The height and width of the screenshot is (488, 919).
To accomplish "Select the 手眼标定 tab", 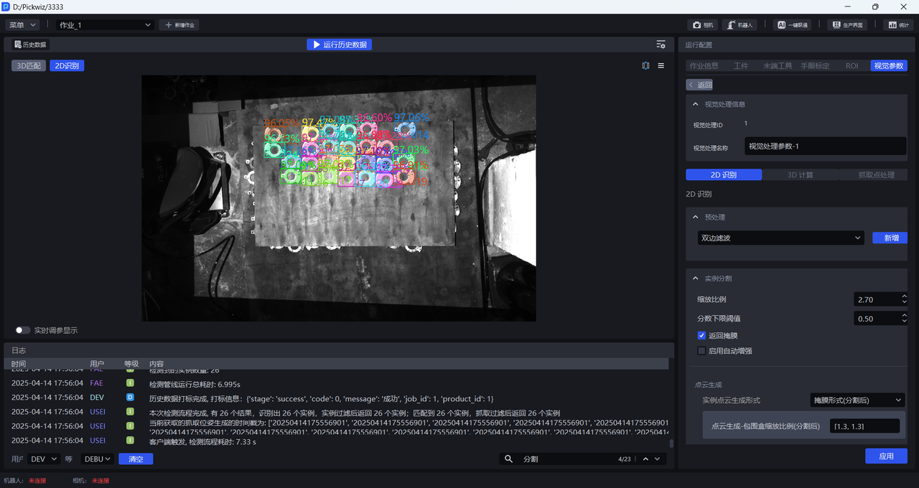I will (815, 65).
